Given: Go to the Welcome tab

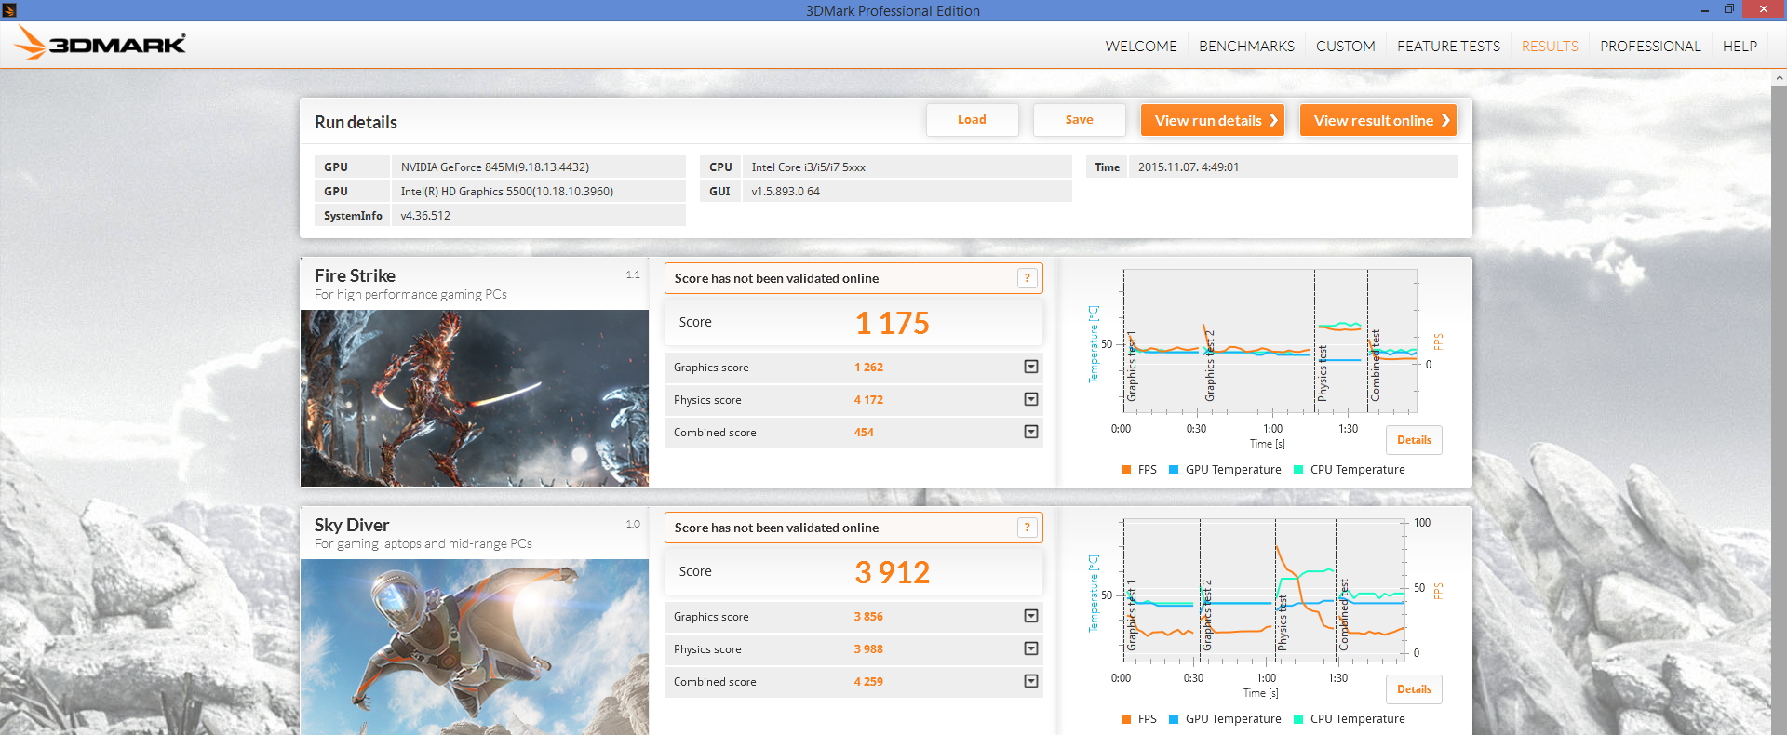Looking at the screenshot, I should click(x=1141, y=46).
